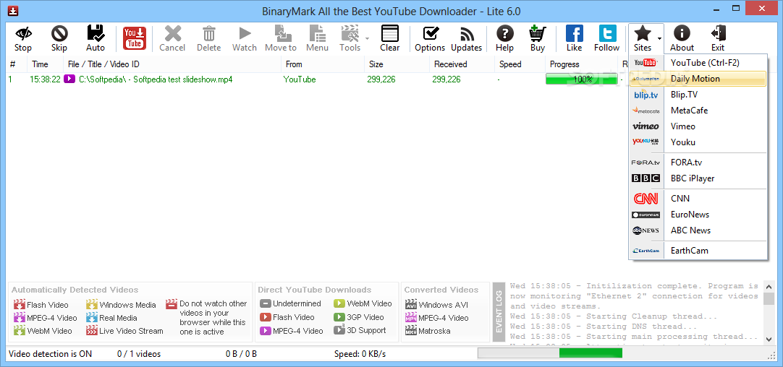
Task: Click the purple MPEG-4 icon in row 1
Action: [69, 79]
